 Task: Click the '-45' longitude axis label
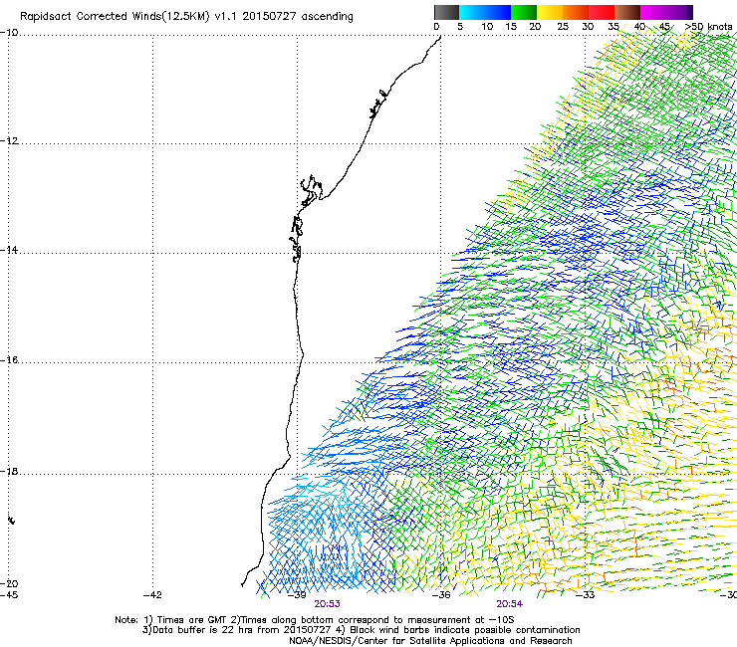pyautogui.click(x=9, y=595)
